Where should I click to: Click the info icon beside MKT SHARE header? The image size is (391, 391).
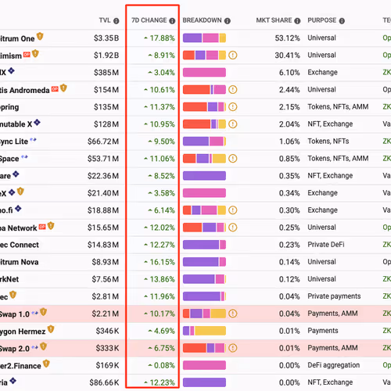(297, 21)
